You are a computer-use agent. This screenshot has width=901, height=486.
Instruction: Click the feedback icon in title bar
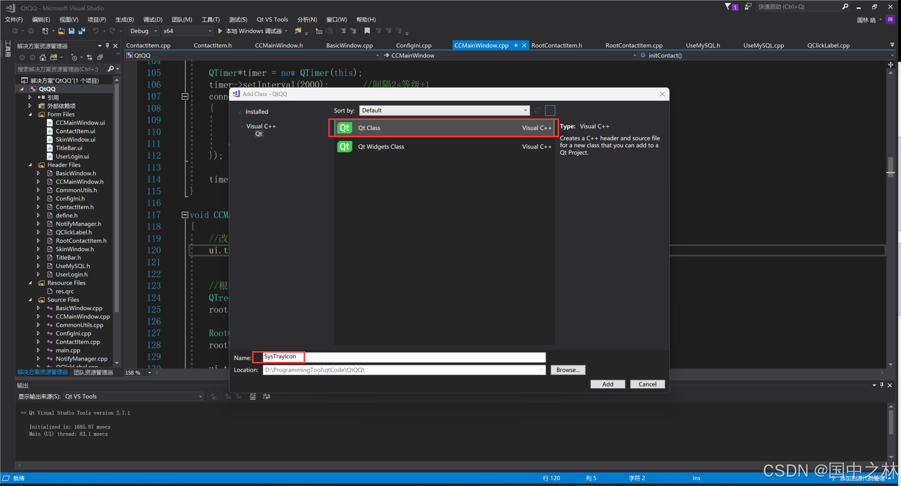748,7
